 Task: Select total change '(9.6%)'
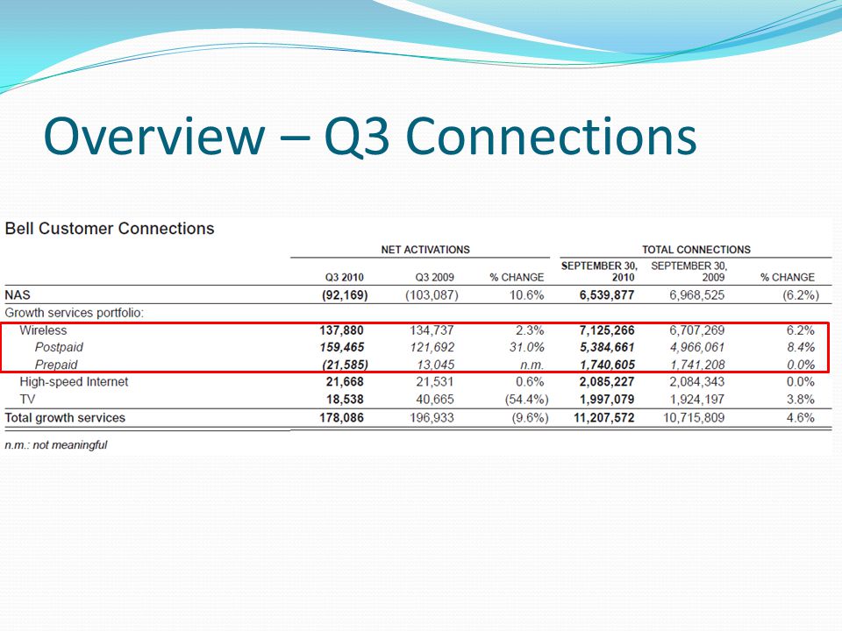[530, 418]
